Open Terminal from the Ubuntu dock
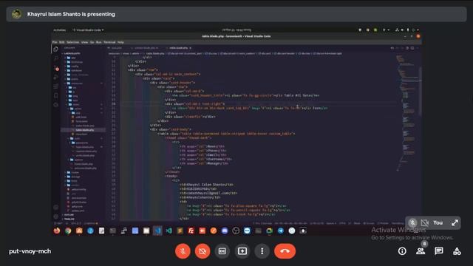The height and width of the screenshot is (266, 473). click(113, 231)
